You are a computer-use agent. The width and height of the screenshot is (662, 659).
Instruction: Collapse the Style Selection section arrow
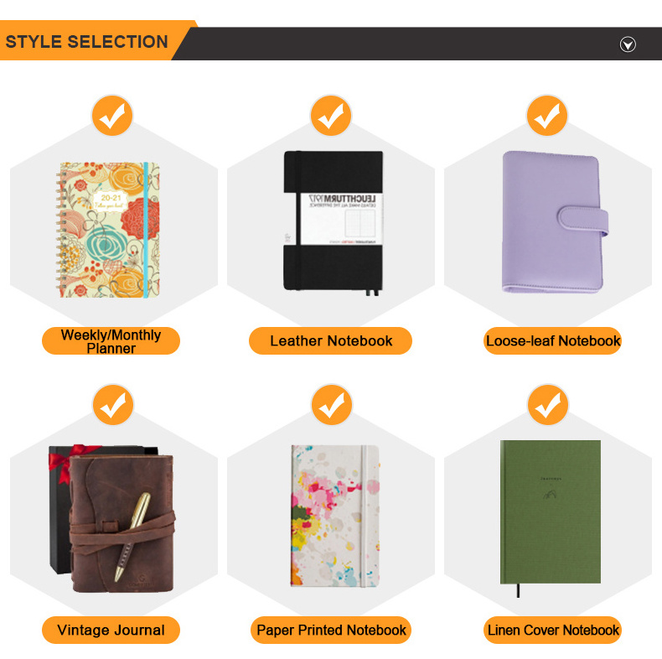[x=628, y=44]
